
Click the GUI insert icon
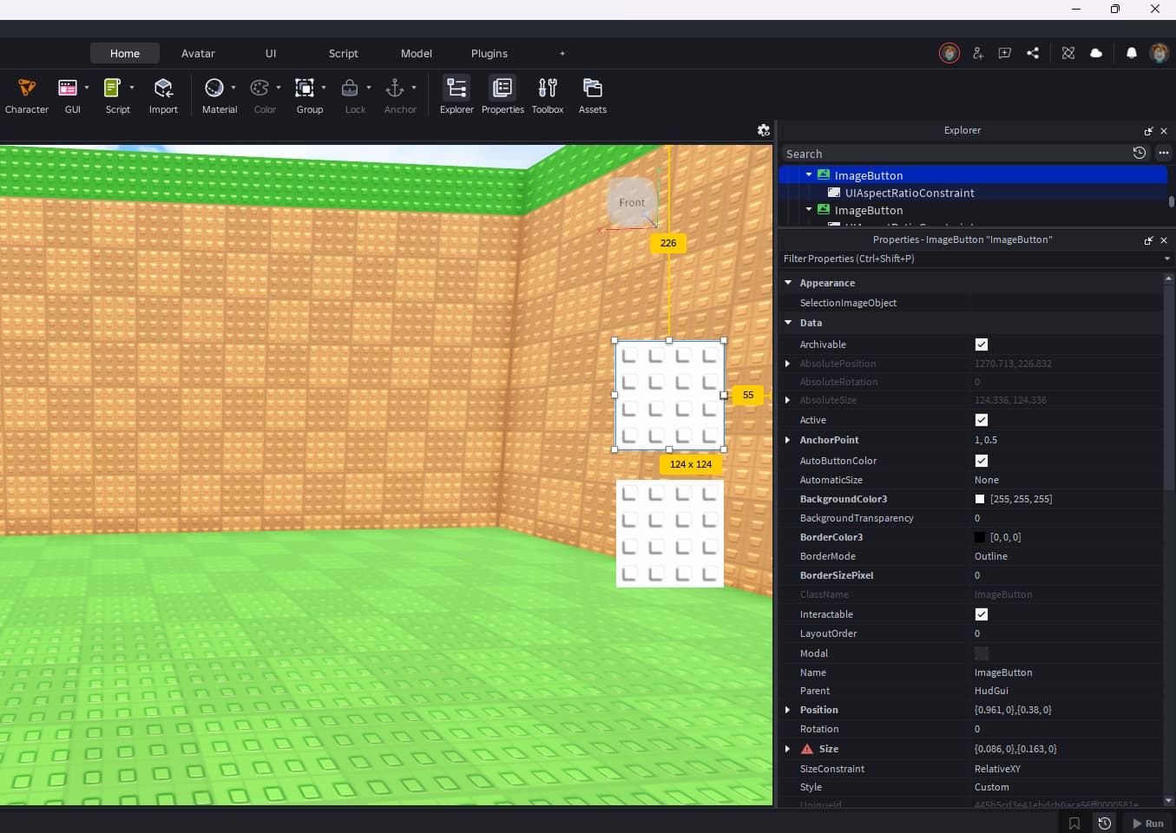(68, 88)
